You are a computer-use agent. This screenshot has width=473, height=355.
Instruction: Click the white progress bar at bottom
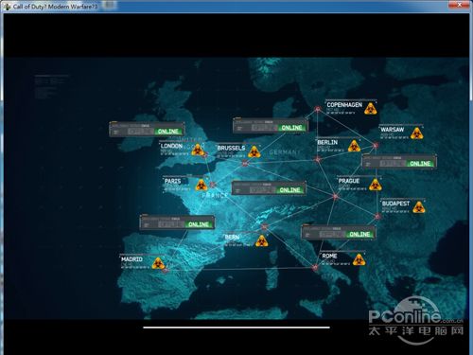coord(236,328)
